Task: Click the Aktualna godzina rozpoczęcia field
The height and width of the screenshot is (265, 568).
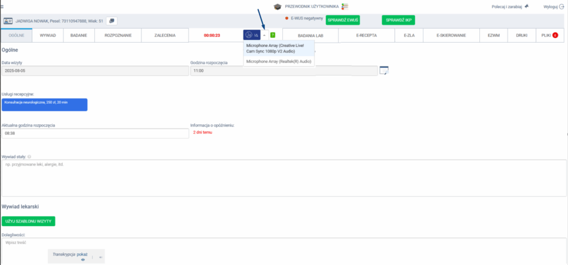Action: (95, 133)
